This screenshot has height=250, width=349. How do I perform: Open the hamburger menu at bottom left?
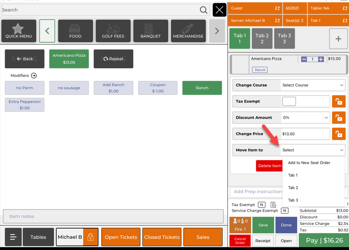pyautogui.click(x=13, y=237)
